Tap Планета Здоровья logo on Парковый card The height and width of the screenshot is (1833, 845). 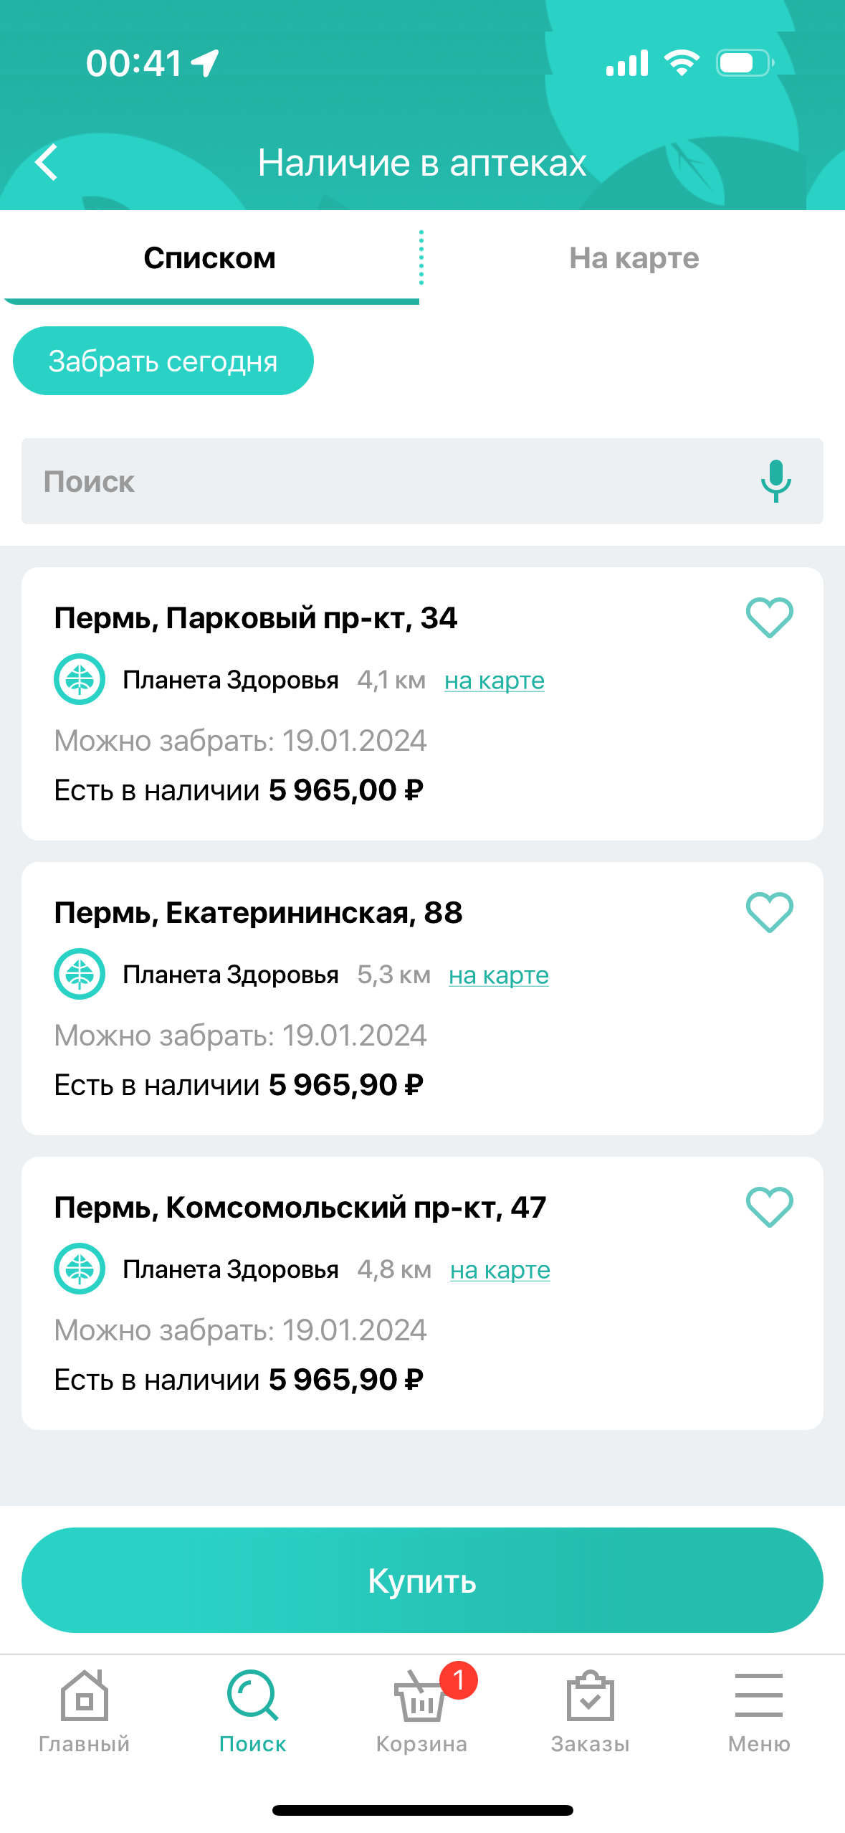[80, 679]
